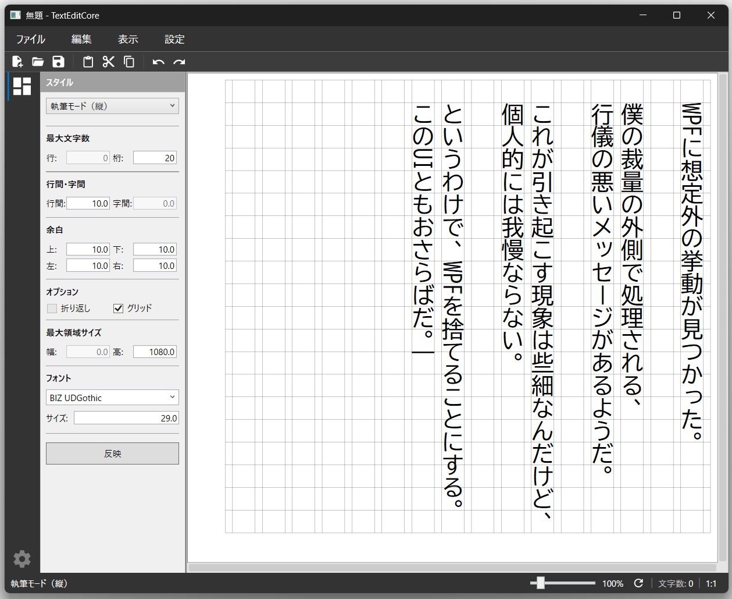
Task: Click the zoom slider handle
Action: click(x=541, y=583)
